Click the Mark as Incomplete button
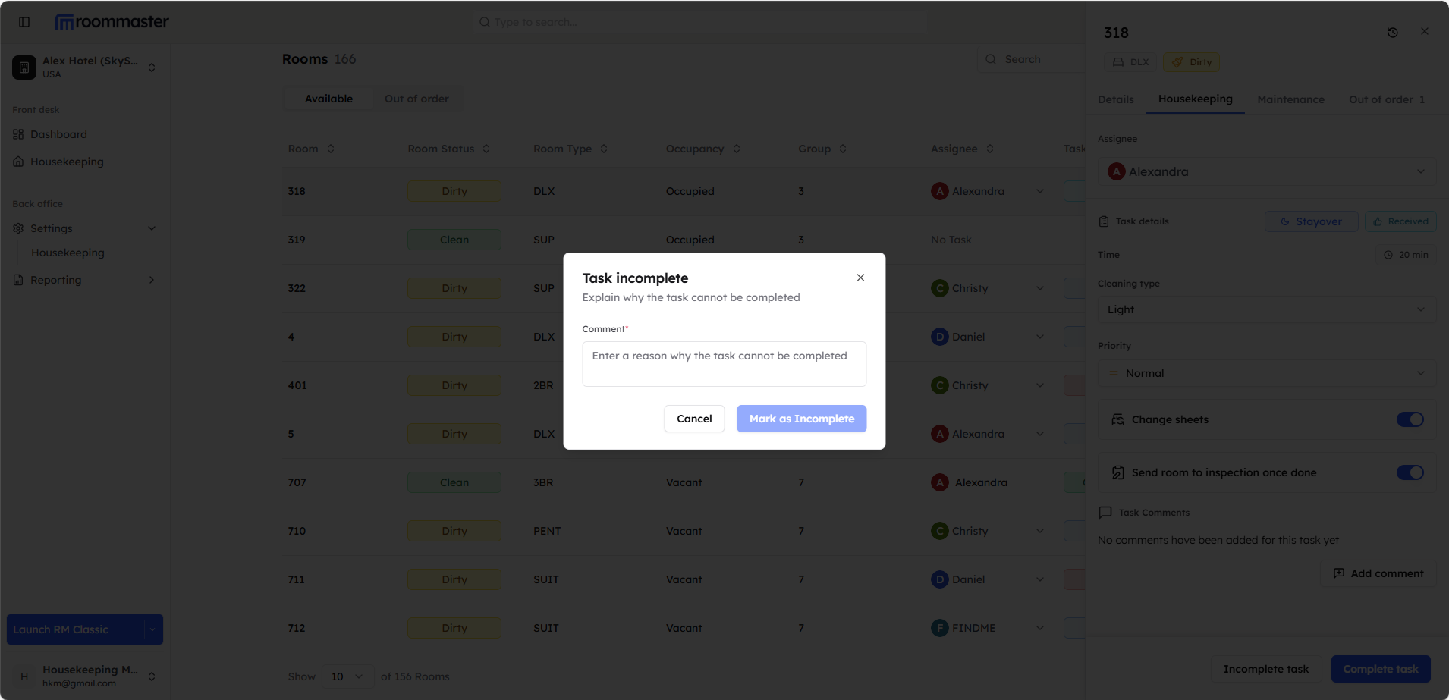The width and height of the screenshot is (1449, 700). pos(801,418)
